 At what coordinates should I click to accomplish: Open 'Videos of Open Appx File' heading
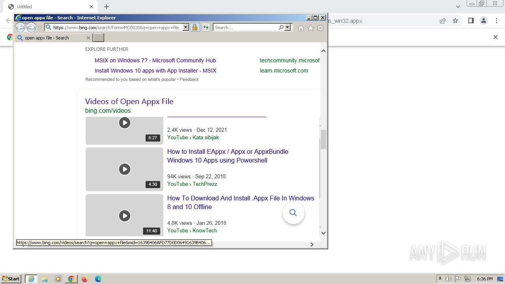coord(129,101)
